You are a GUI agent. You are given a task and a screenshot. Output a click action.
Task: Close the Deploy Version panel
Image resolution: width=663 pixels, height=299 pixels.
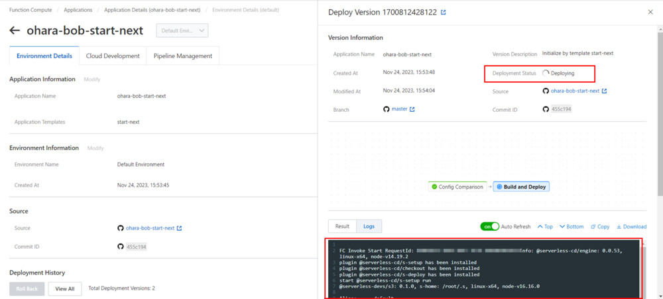[650, 12]
